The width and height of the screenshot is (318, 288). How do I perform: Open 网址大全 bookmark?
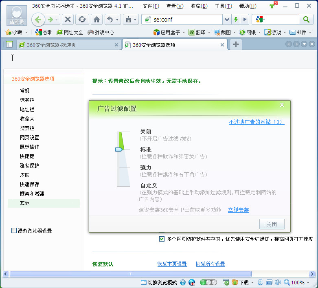coord(70,32)
